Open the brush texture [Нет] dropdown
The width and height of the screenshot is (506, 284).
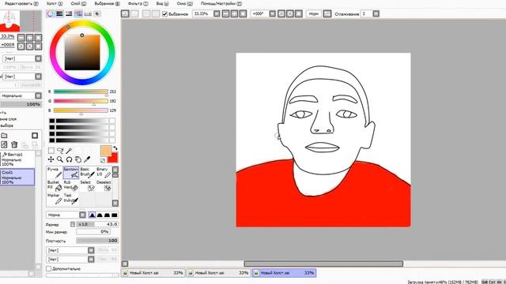[x=91, y=260]
